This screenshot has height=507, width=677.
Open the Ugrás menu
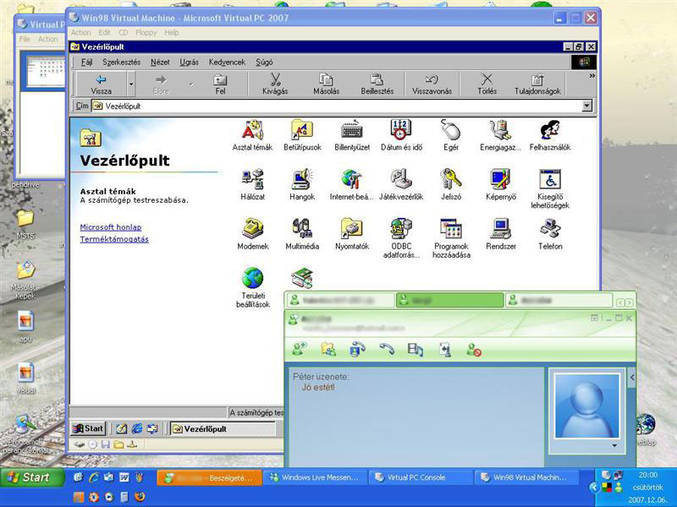click(189, 62)
